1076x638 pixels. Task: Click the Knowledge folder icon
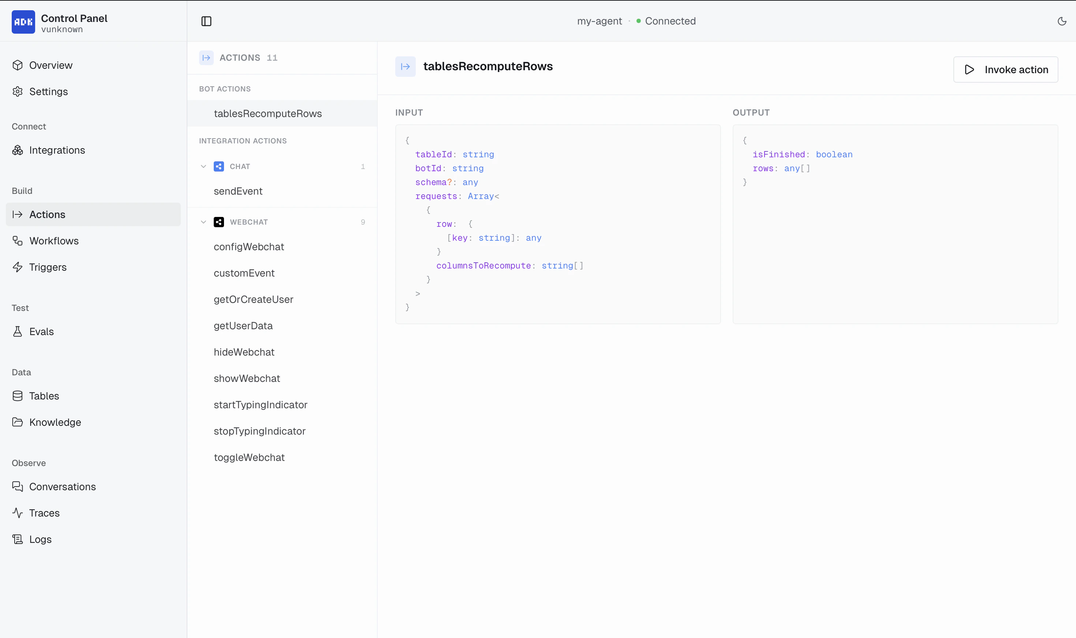pyautogui.click(x=18, y=422)
